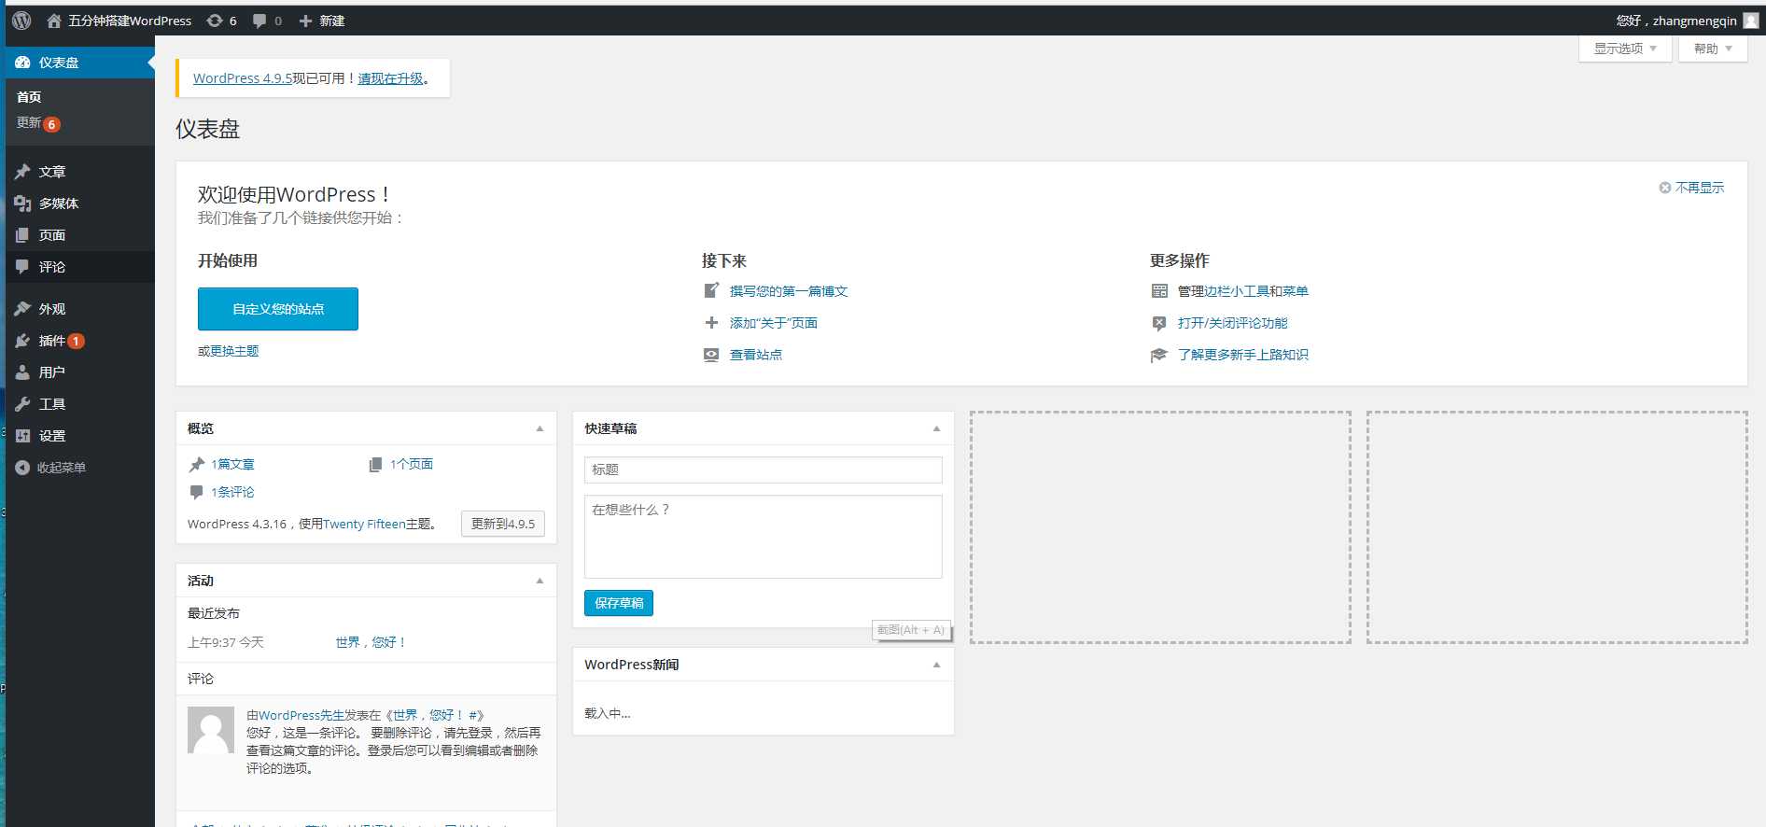1766x827 pixels.
Task: Collapse the 快速草稿 panel with its arrow
Action: pos(937,428)
